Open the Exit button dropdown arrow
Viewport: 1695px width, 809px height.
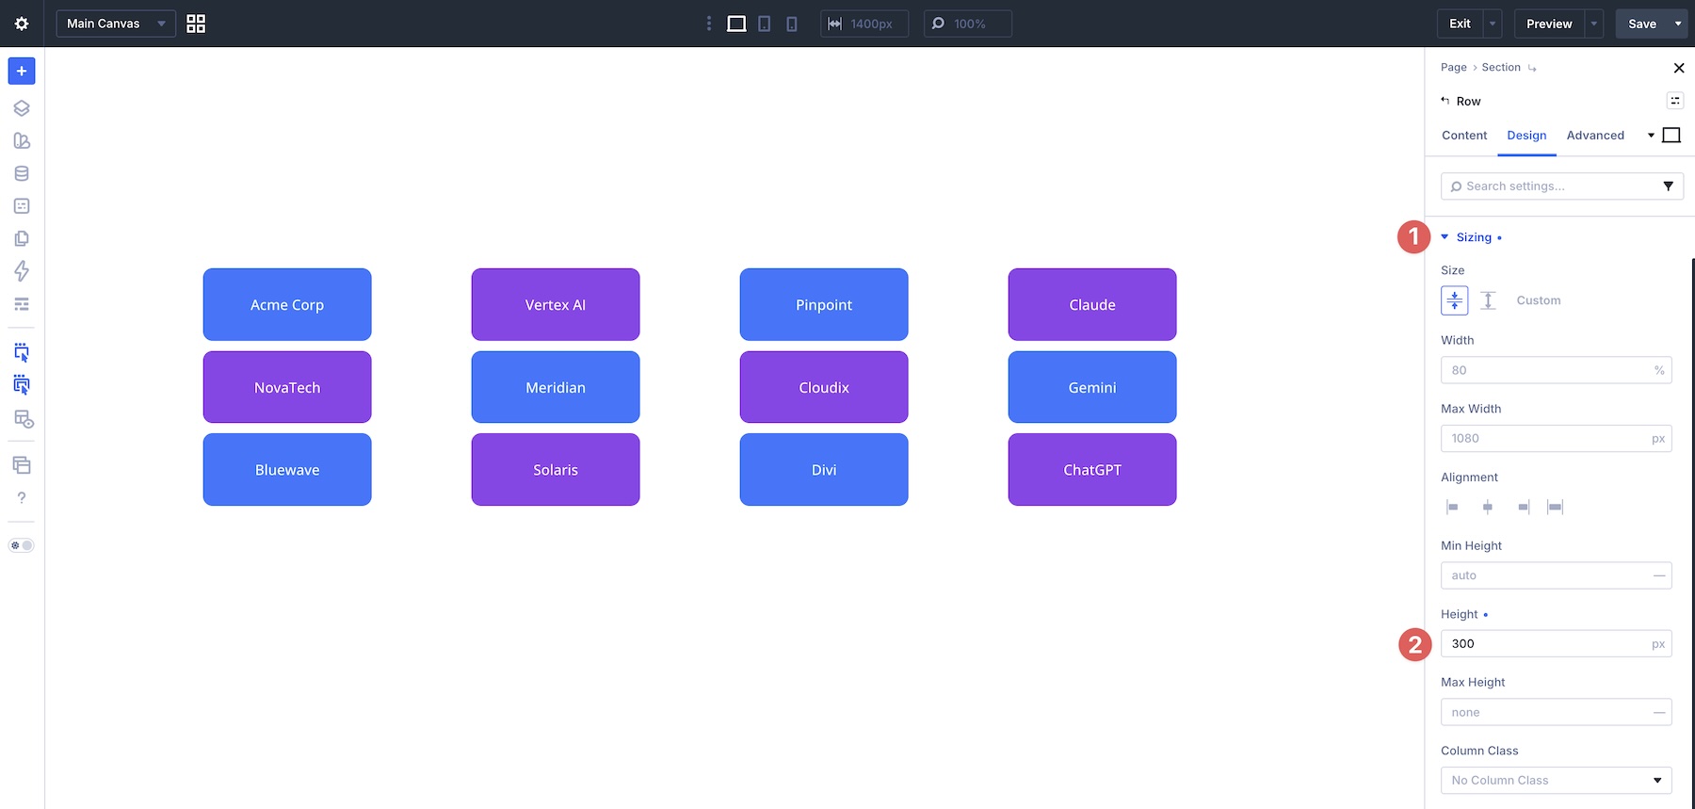point(1493,24)
